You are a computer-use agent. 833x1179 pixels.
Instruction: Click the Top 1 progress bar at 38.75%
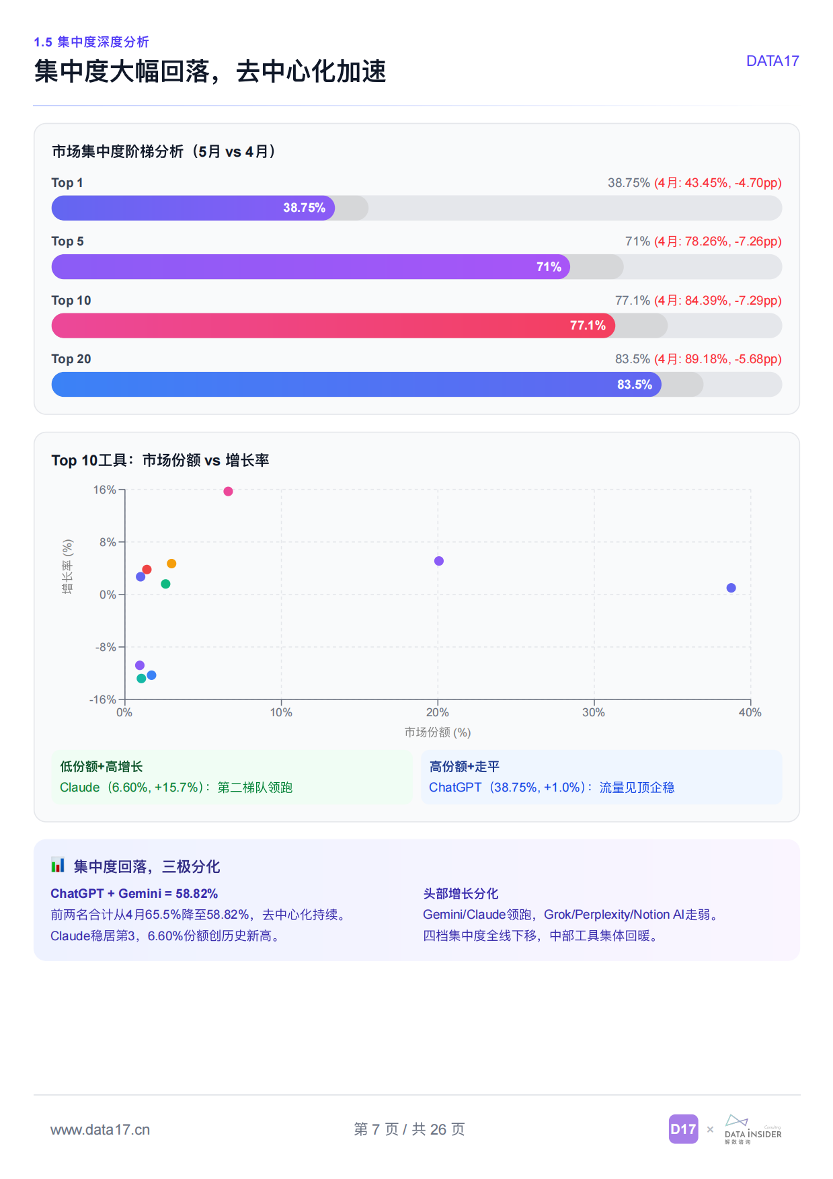[x=193, y=208]
